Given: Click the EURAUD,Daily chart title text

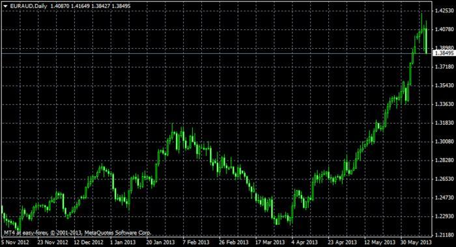Looking at the screenshot, I should (29, 6).
